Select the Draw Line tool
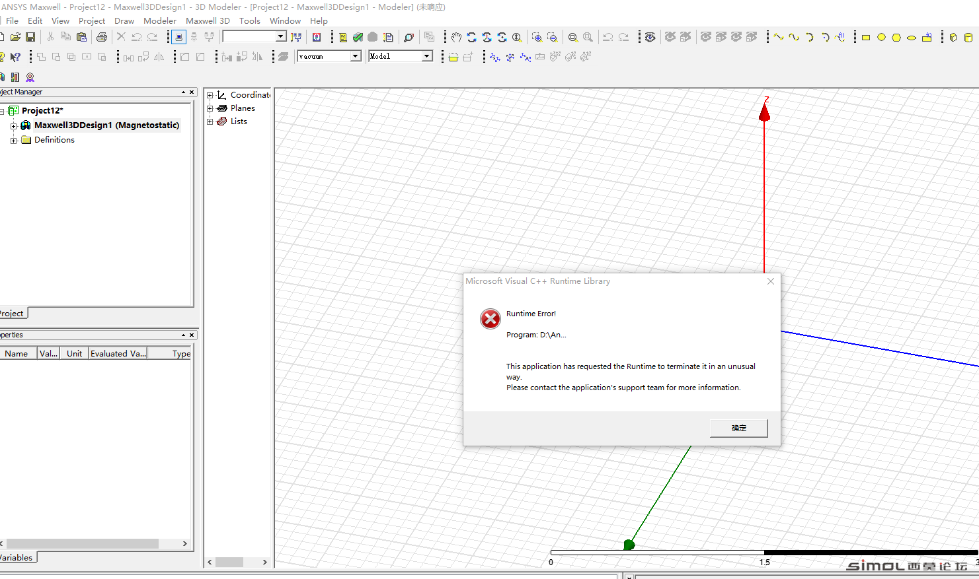Screen dimensions: 979x579 click(779, 37)
